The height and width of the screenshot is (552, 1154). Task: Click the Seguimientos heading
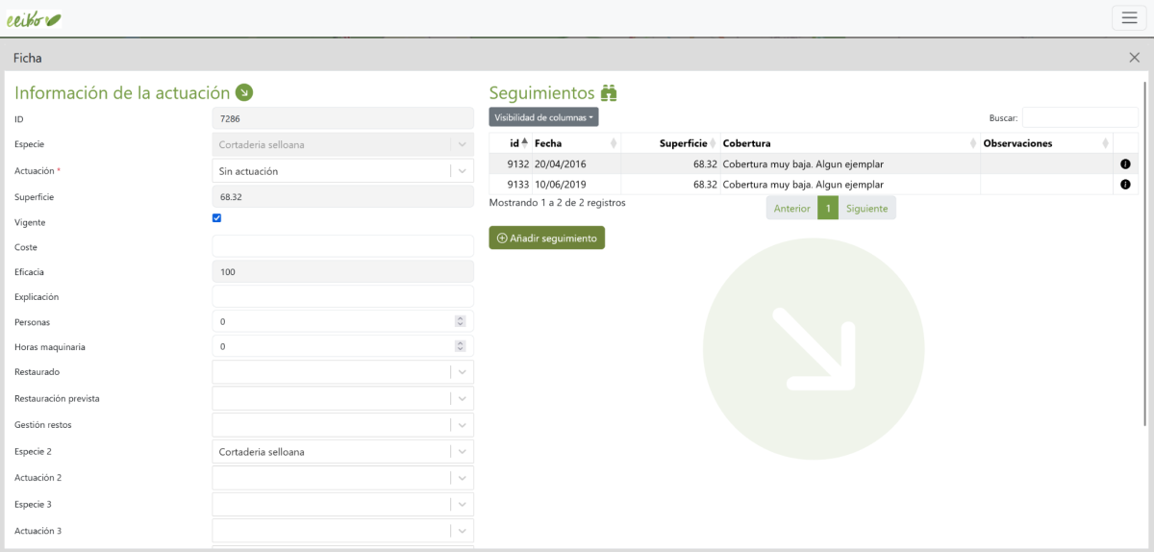(541, 93)
